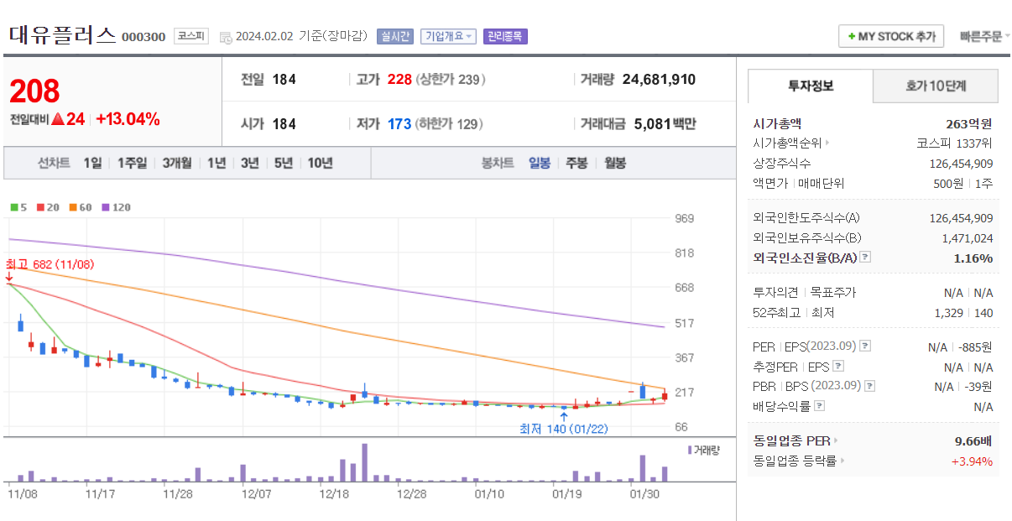
Task: Click the 코스피 market label
Action: tap(191, 36)
